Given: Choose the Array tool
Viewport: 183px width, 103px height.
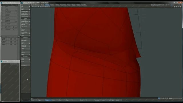Looking at the screenshot, I should coord(25,61).
